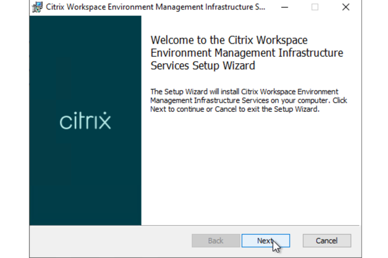Screen dimensions: 388x258
Task: Click the installer icon in the title bar
Action: (x=37, y=7)
